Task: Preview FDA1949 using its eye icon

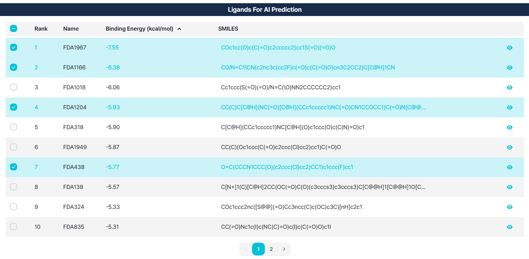Action: click(509, 147)
